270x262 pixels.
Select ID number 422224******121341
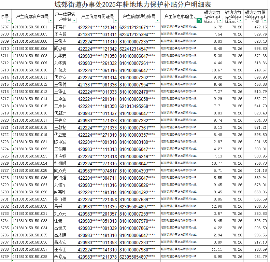pyautogui.click(x=98, y=27)
